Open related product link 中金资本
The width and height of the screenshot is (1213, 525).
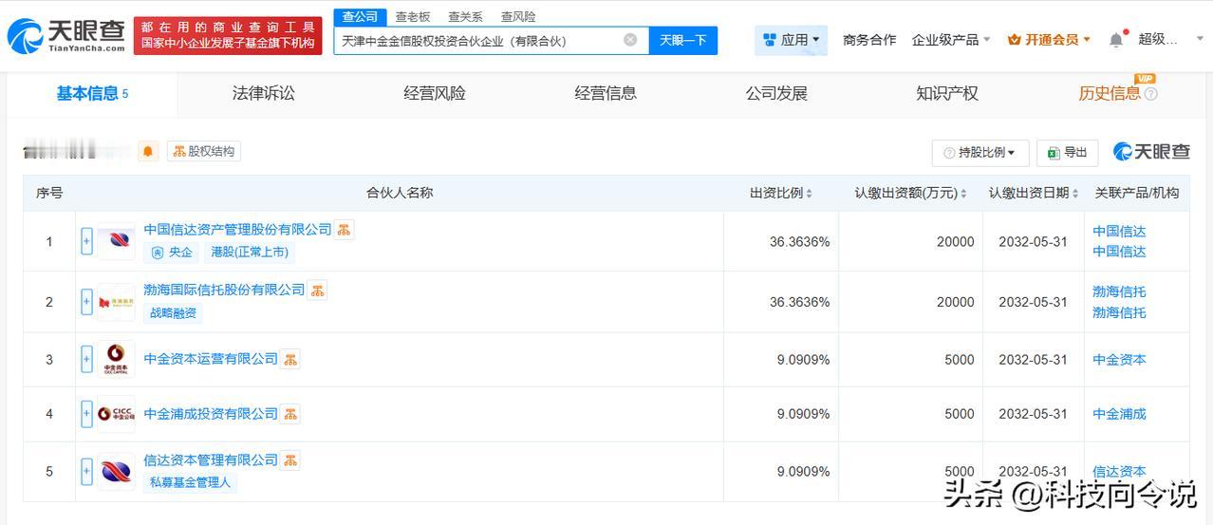point(1119,360)
